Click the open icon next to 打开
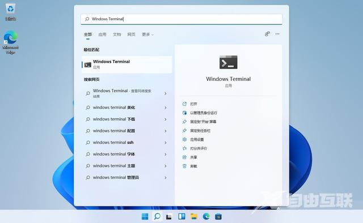The height and width of the screenshot is (223, 363). click(x=184, y=104)
